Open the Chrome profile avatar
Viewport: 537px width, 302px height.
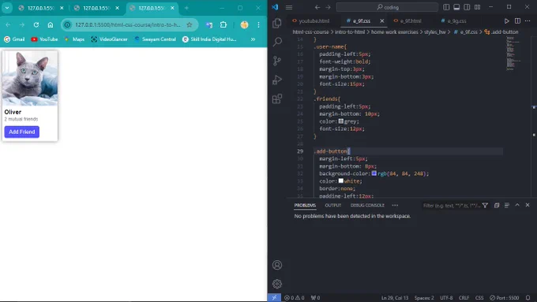(244, 24)
